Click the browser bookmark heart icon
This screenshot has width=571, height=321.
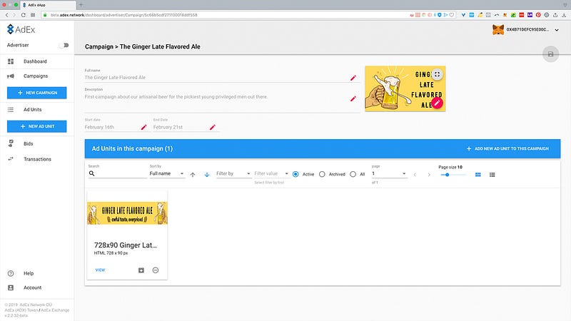pos(452,15)
